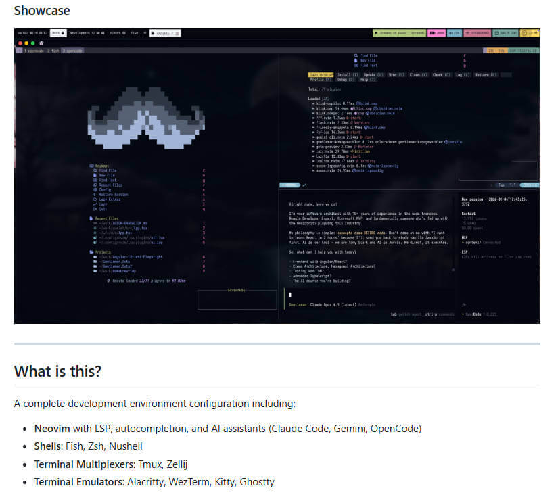The width and height of the screenshot is (556, 501).
Task: Open the Restore (R) tab in Lazy
Action: click(x=486, y=75)
